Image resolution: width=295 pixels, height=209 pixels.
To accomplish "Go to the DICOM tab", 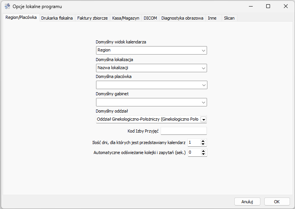I will point(150,18).
